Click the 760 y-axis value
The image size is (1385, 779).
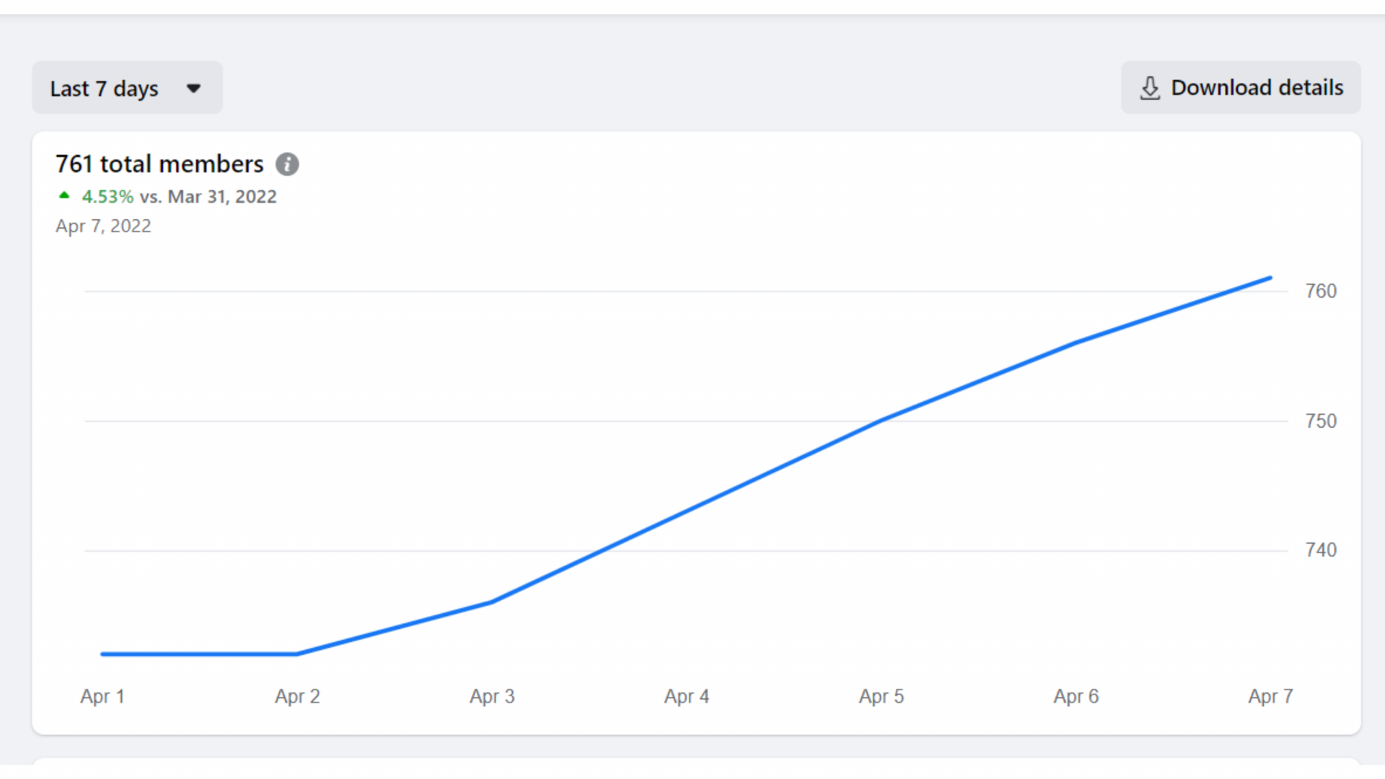coord(1321,291)
